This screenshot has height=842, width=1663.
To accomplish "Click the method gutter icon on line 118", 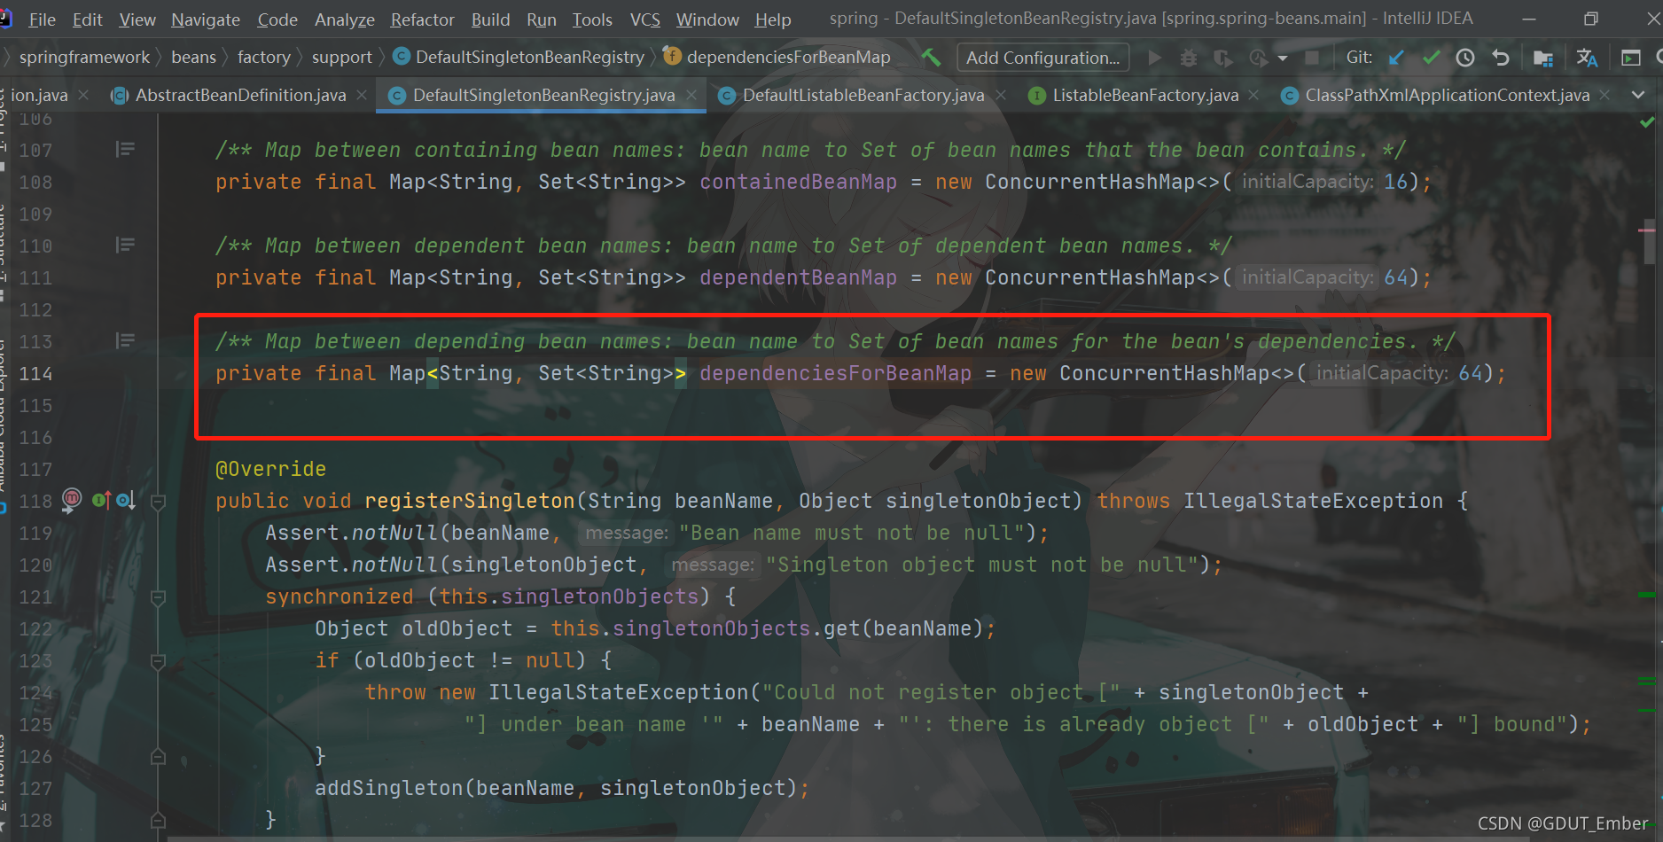I will 72,499.
